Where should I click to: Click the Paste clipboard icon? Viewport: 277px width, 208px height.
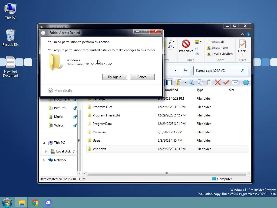click(209, 82)
